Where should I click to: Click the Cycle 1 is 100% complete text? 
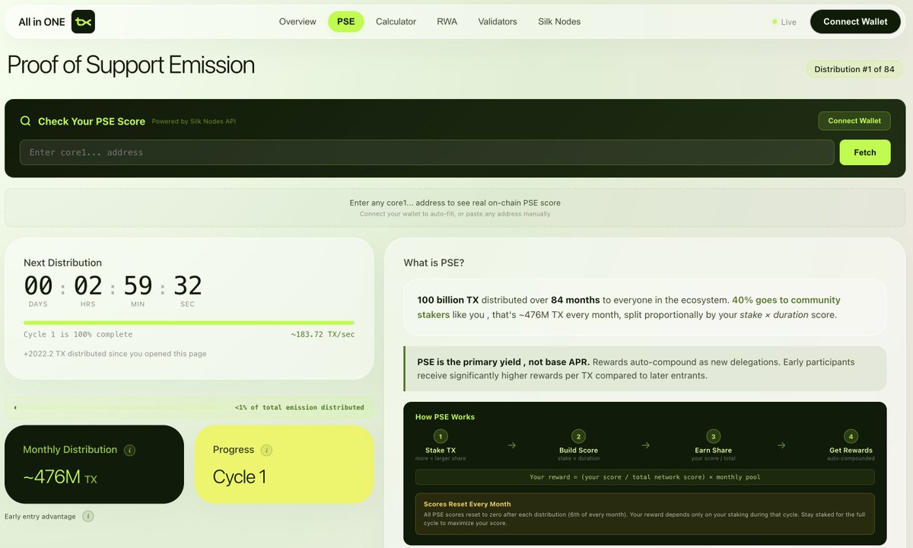[x=78, y=335]
